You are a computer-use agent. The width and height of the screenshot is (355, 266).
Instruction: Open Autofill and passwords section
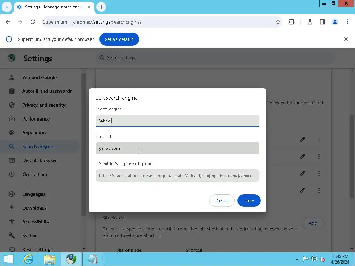47,91
